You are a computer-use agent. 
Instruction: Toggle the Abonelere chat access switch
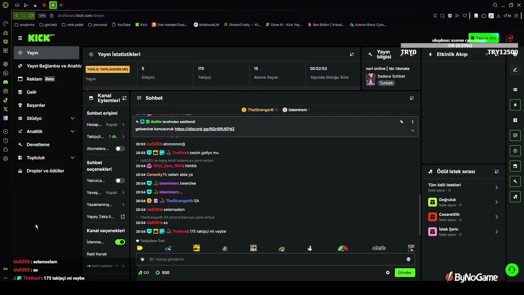click(120, 149)
